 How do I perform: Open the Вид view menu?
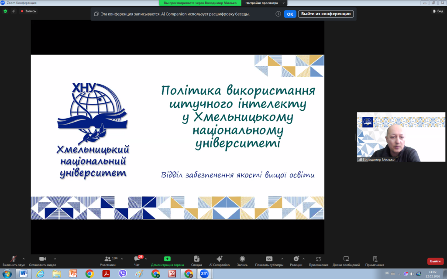coord(438,11)
